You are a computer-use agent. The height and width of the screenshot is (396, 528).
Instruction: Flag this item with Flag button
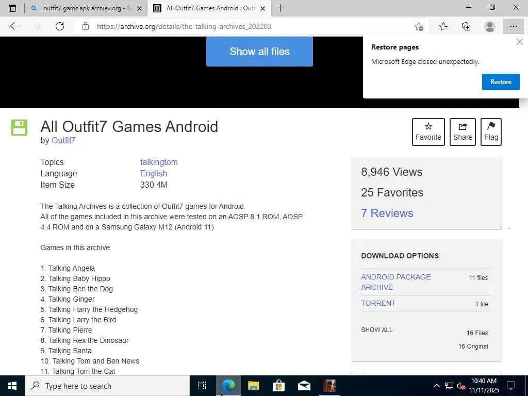click(x=491, y=132)
